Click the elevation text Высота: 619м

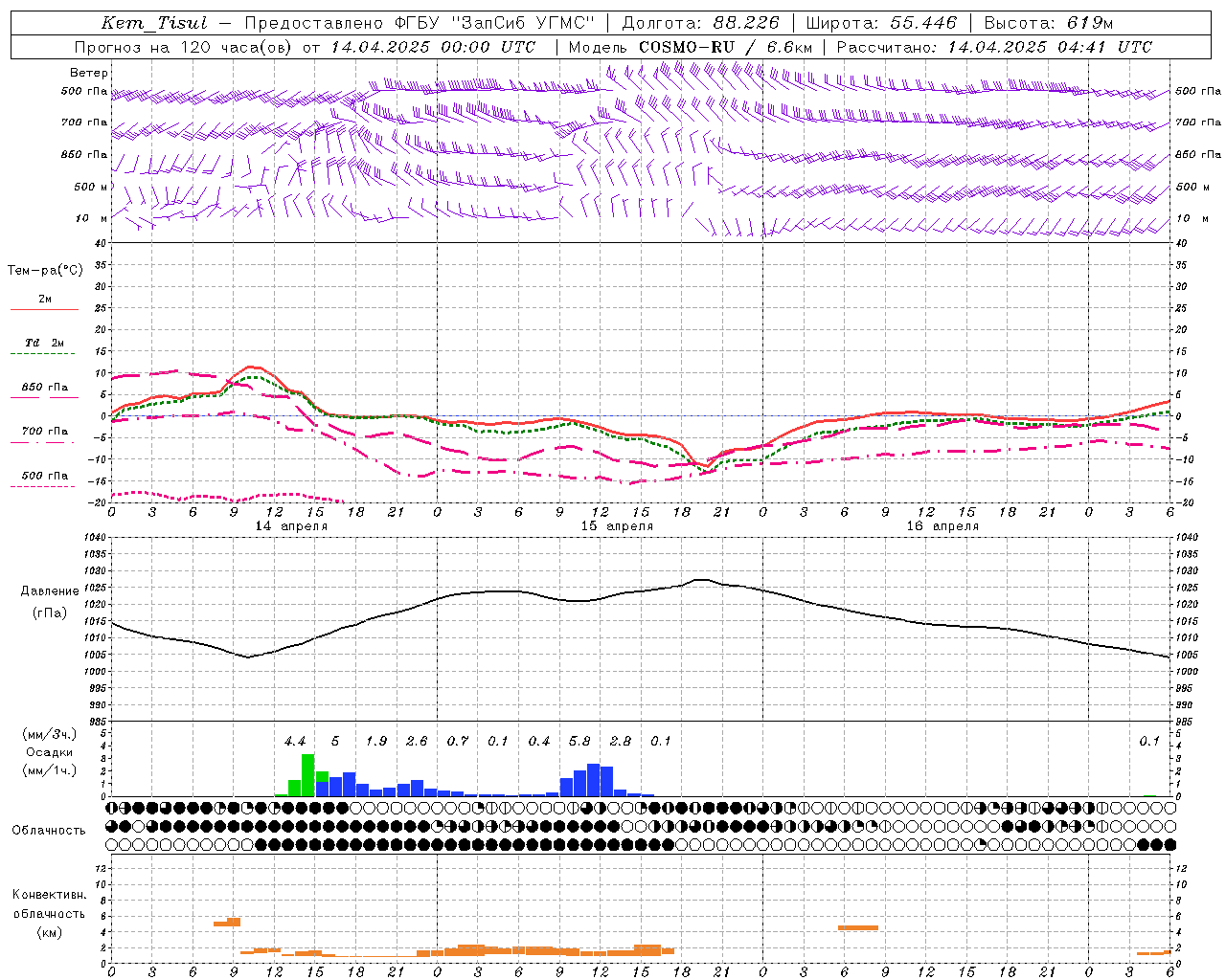1049,23
